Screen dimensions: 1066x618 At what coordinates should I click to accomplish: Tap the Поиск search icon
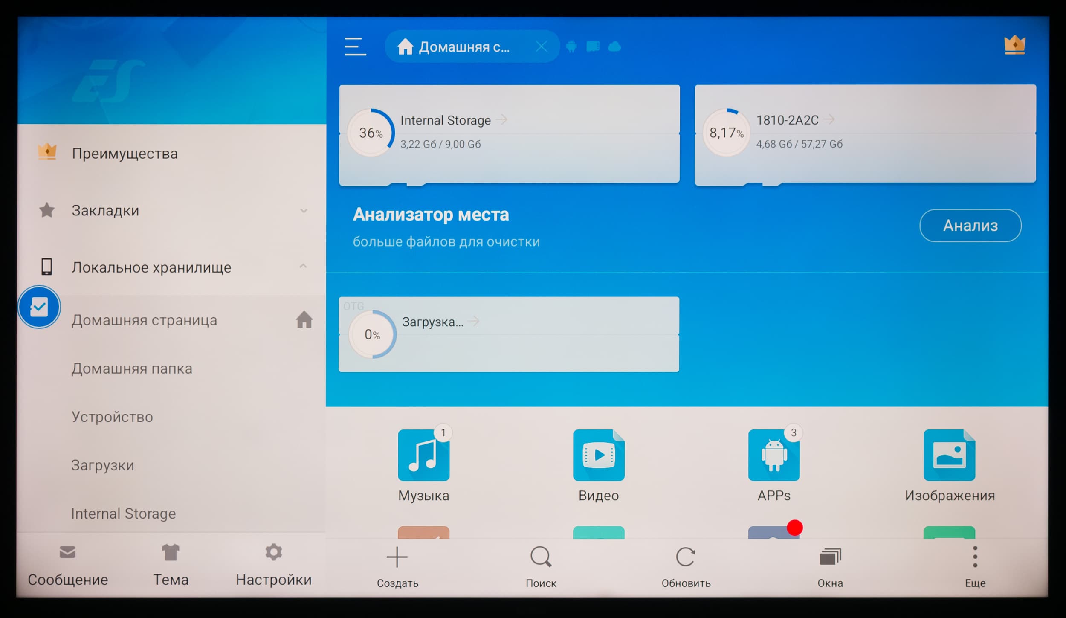(541, 557)
